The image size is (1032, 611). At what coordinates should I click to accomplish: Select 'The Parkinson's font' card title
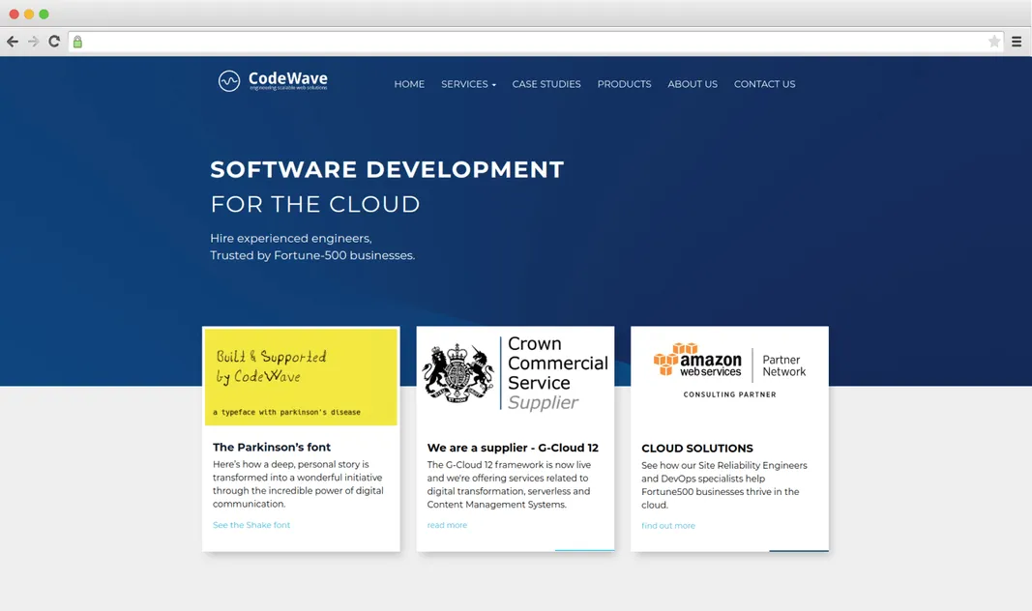pyautogui.click(x=272, y=448)
